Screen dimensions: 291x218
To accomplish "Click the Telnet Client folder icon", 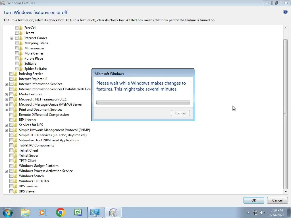I will point(15,150).
